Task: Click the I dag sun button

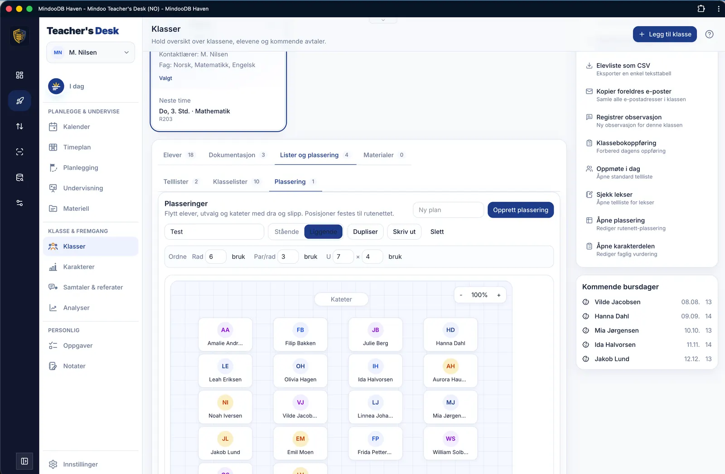Action: tap(67, 86)
